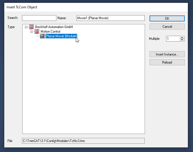Cancel the Insert TcCom Object dialog
This screenshot has height=152, width=193.
[x=167, y=27]
